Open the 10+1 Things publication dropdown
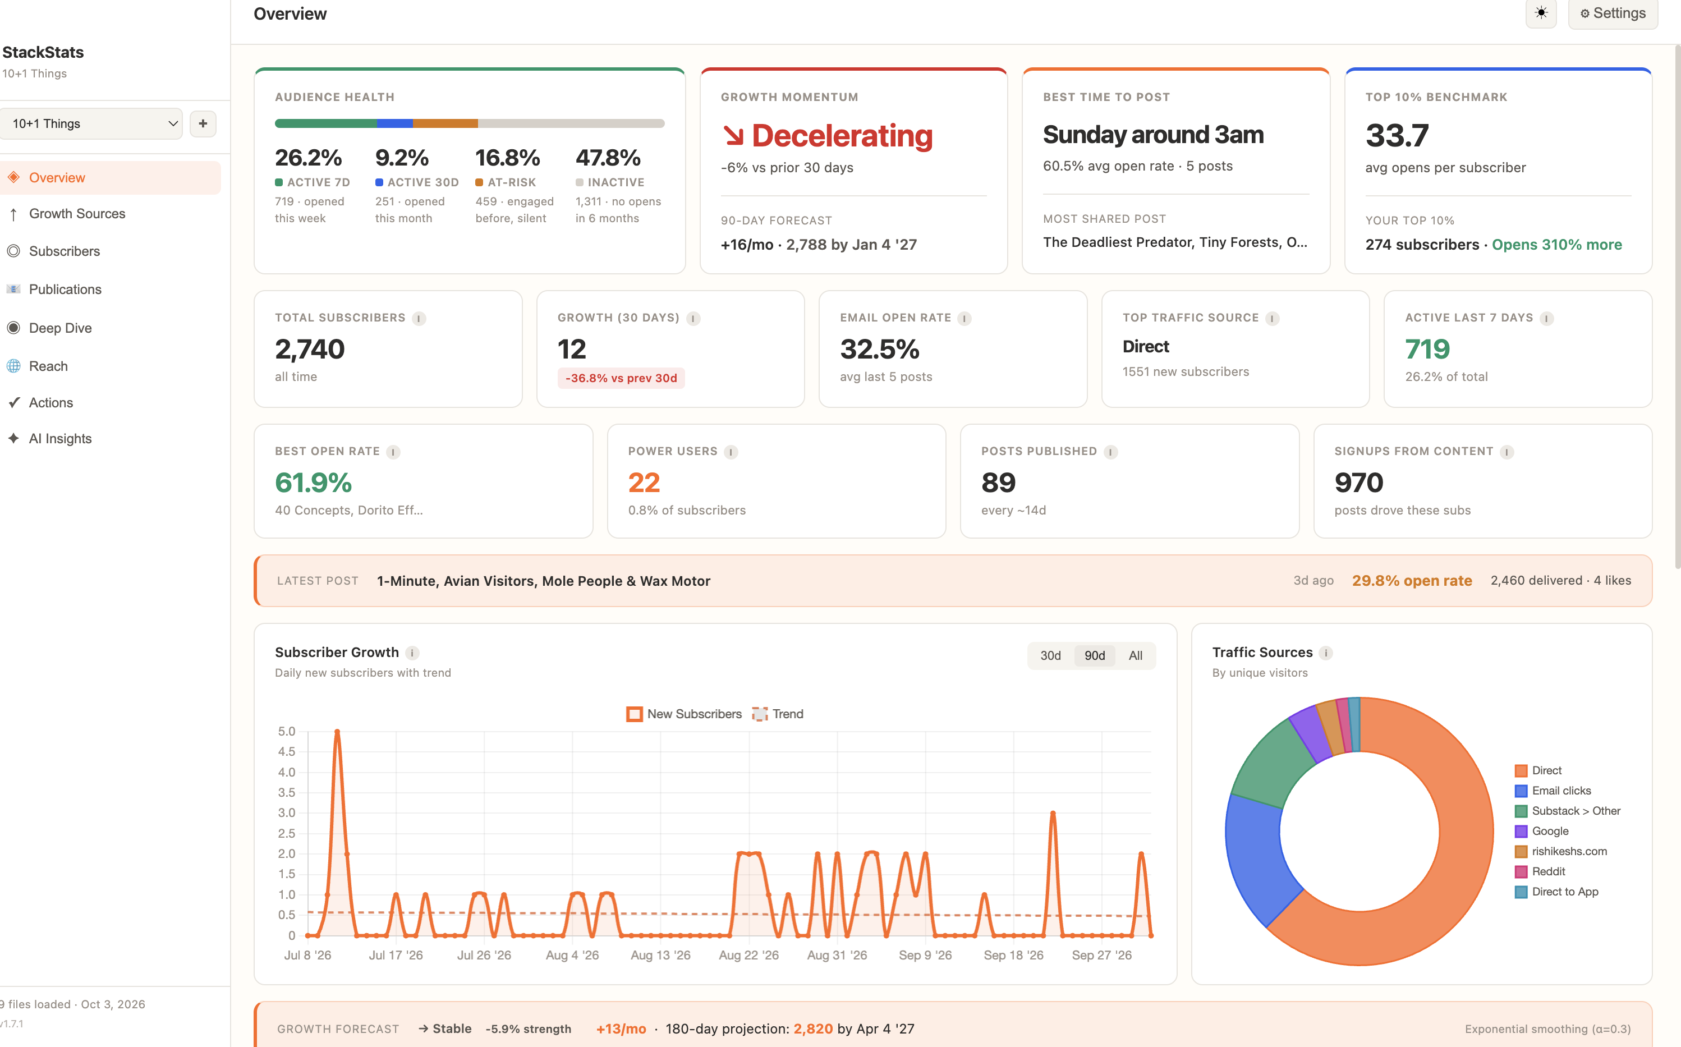 pos(91,123)
